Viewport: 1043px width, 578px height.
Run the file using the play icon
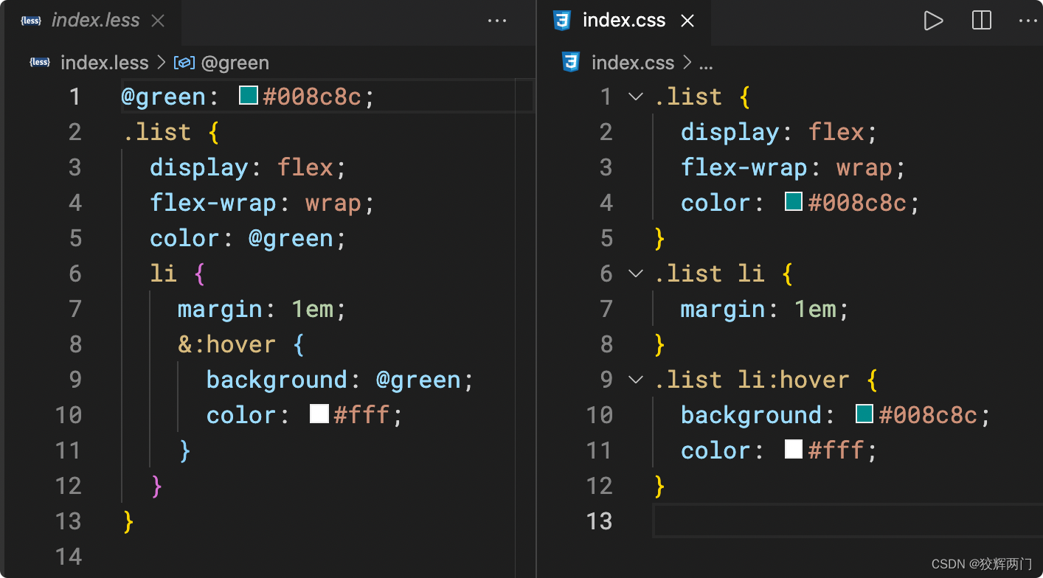932,21
